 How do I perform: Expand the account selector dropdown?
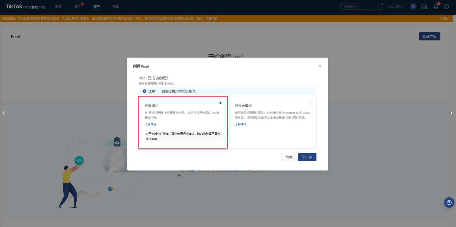point(361,7)
